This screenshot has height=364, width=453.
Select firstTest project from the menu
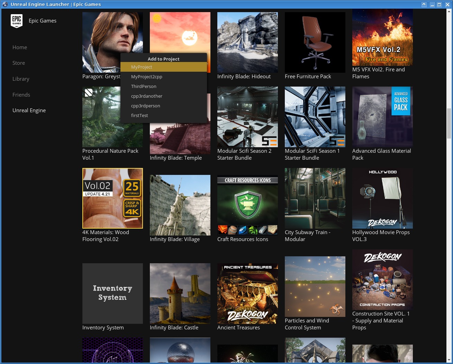click(164, 115)
